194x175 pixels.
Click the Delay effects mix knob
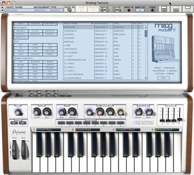[x=148, y=112]
